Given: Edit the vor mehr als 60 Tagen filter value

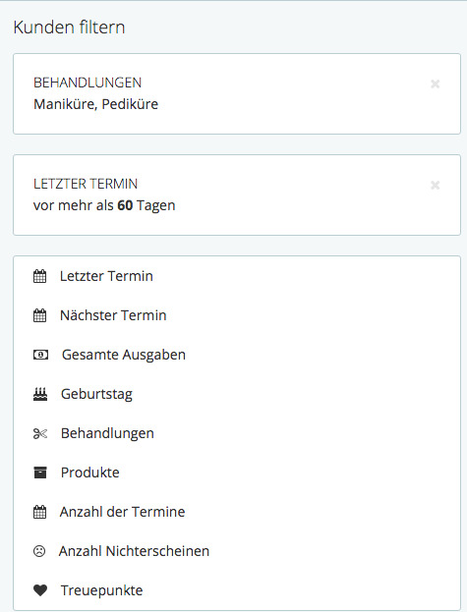Looking at the screenshot, I should pos(104,205).
